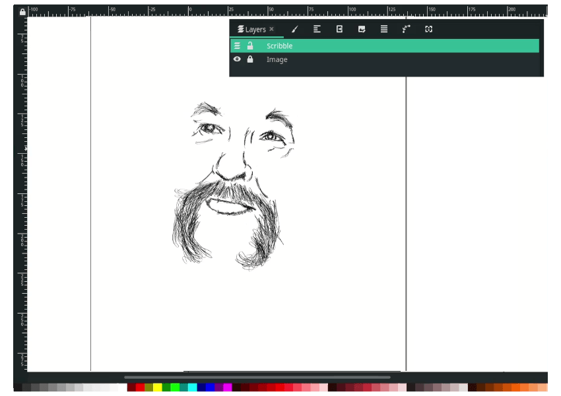Pick the cyan palette swatch
The image size is (561, 396).
pos(193,387)
